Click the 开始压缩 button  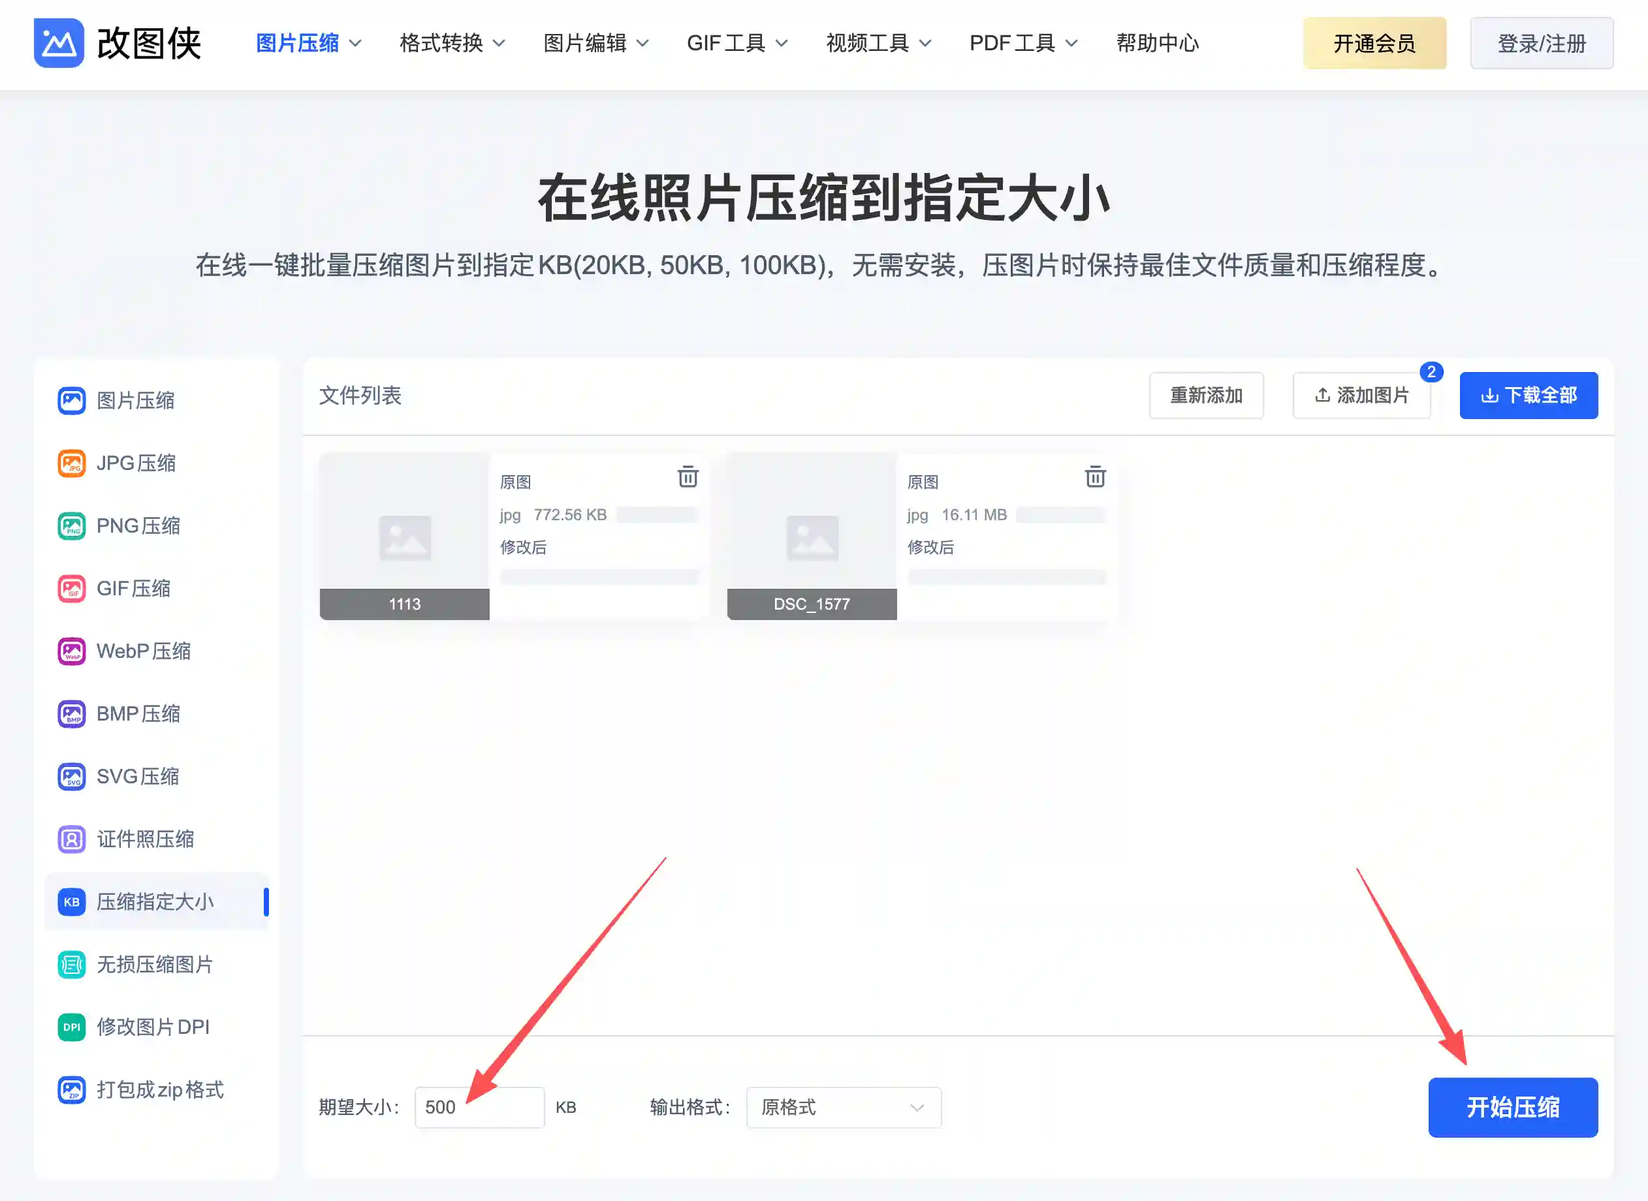pyautogui.click(x=1513, y=1107)
